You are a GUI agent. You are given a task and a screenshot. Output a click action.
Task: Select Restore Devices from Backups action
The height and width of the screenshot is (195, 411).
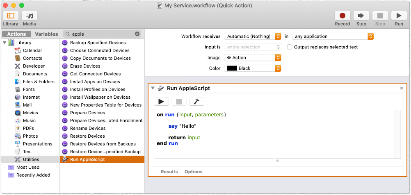[102, 144]
